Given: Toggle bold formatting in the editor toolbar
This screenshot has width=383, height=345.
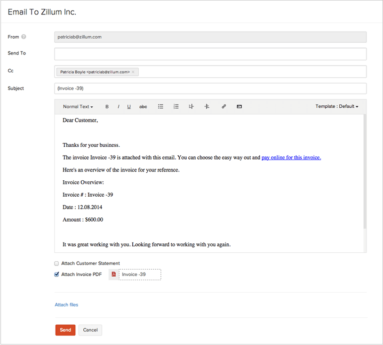Looking at the screenshot, I should (107, 107).
